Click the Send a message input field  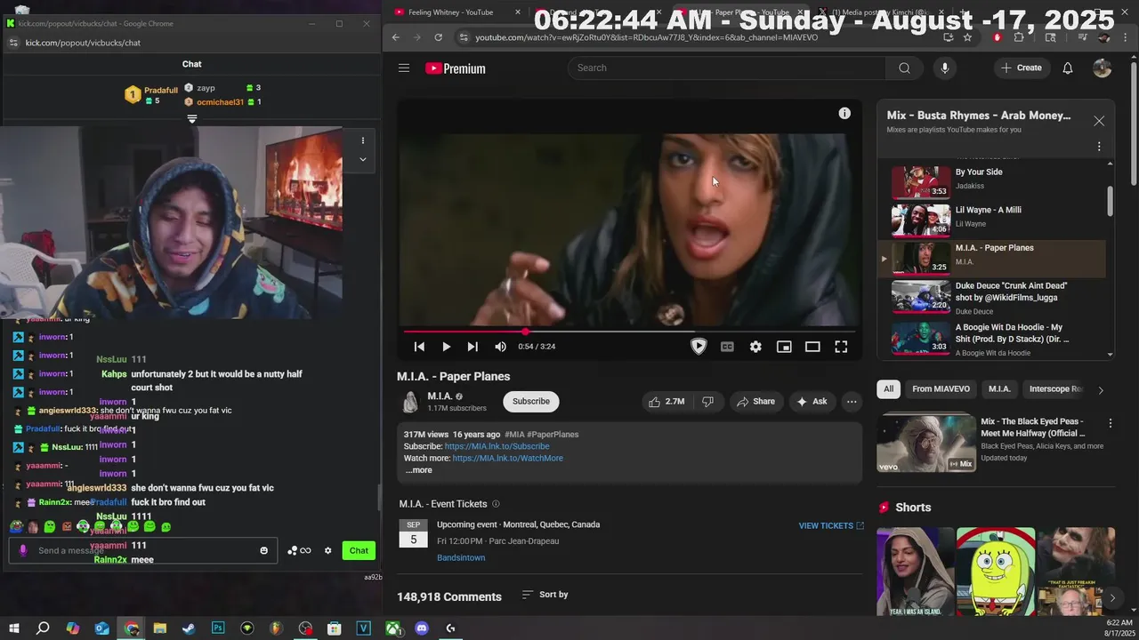pyautogui.click(x=142, y=550)
